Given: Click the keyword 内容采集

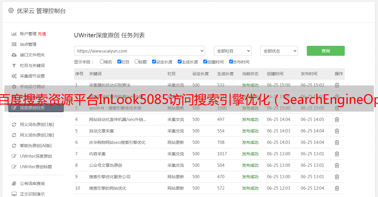Looking at the screenshot, I should tap(97, 154).
